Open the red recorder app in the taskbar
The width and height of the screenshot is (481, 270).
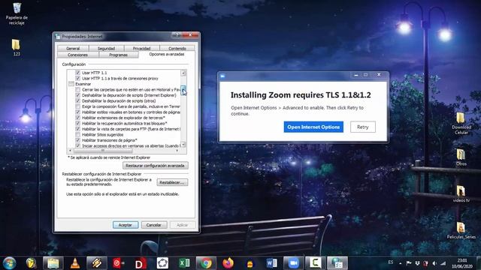tap(119, 263)
